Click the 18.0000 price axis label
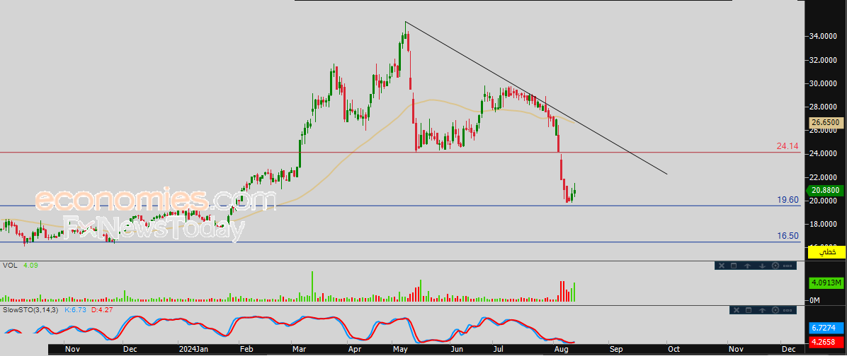 (823, 224)
